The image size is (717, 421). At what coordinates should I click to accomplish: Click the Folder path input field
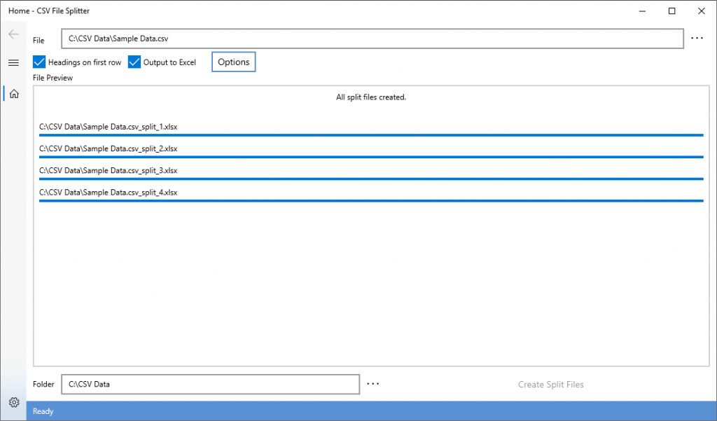tap(210, 384)
